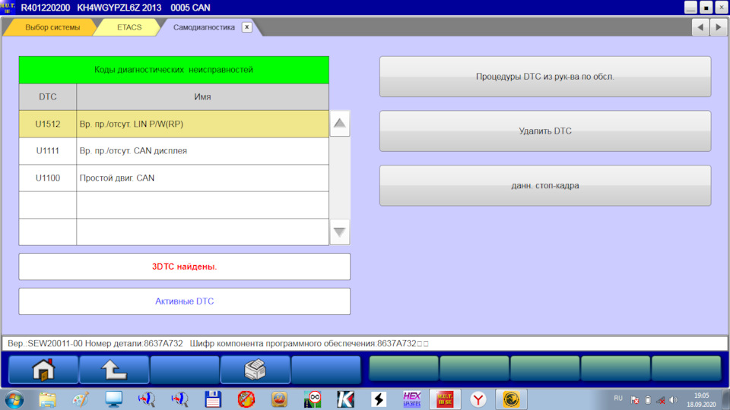Click the DTC column header

pyautogui.click(x=47, y=96)
